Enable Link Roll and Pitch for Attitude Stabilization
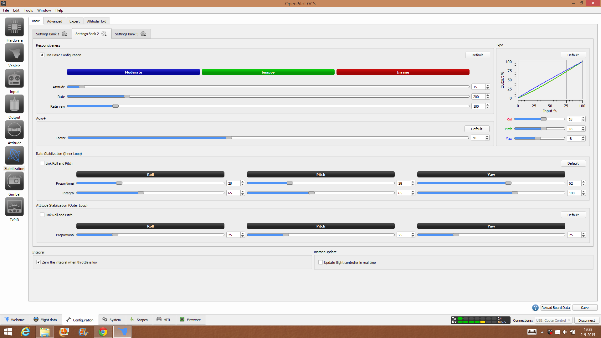The height and width of the screenshot is (338, 601). (x=42, y=215)
